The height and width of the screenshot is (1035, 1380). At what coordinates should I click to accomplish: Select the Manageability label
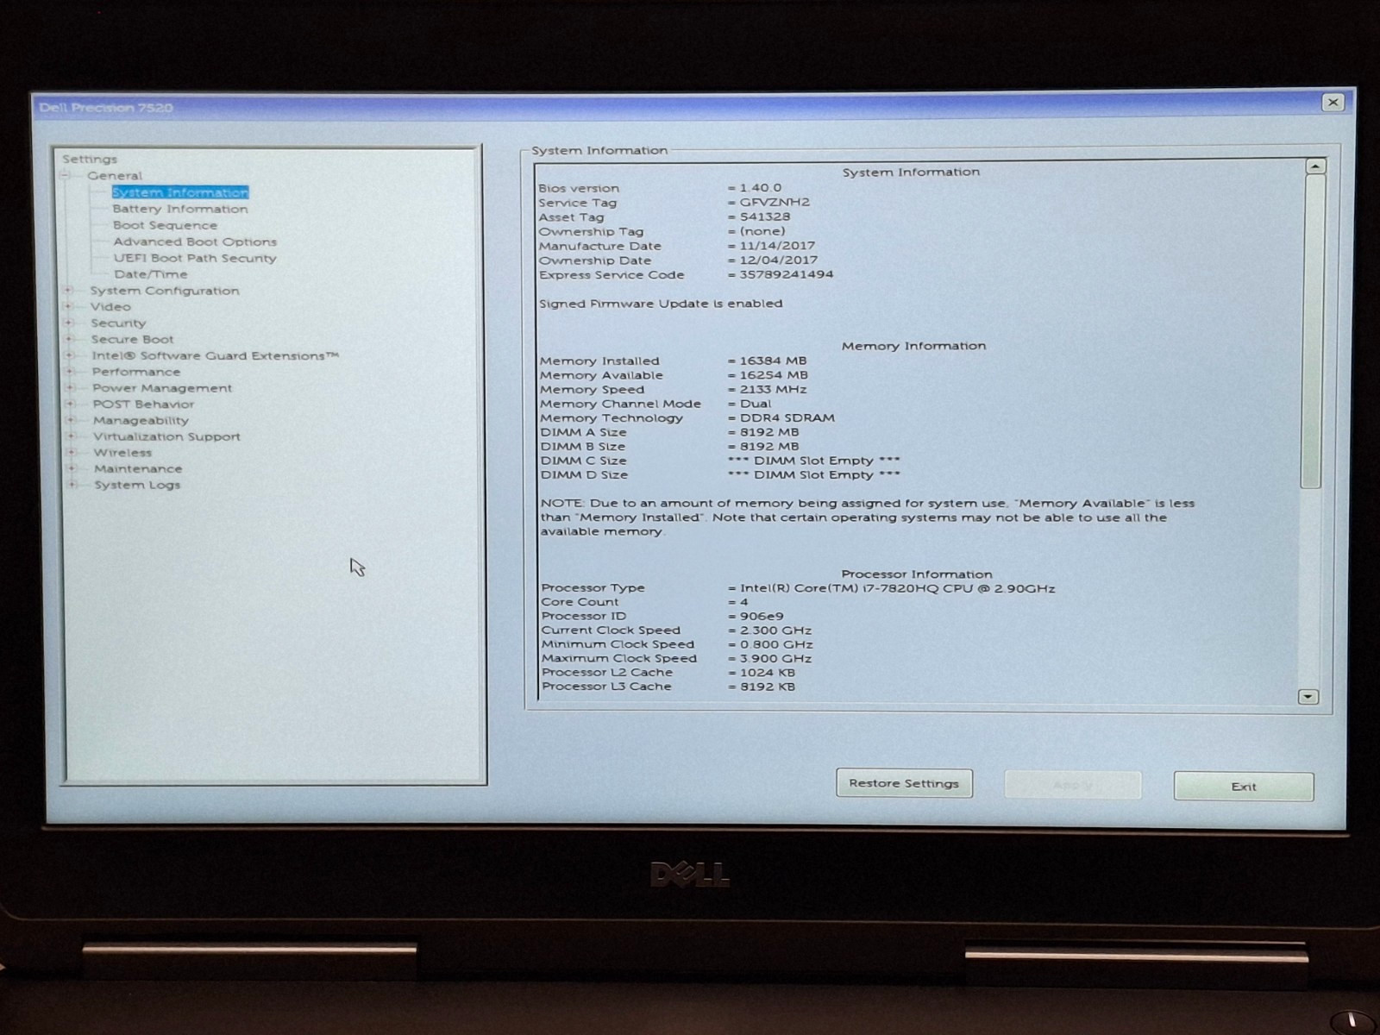pos(141,420)
